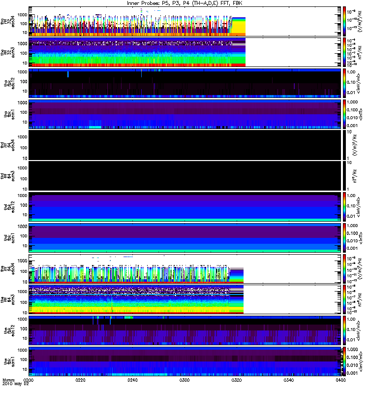Click the color bar of tha fbk scm1 panel

coord(344,114)
